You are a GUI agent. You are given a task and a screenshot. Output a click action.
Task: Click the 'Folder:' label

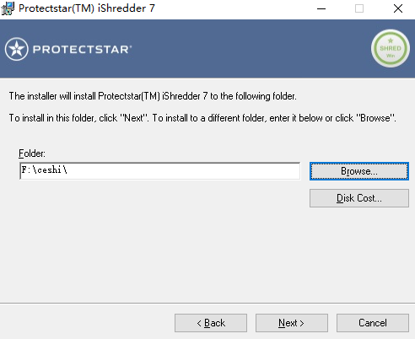(32, 153)
